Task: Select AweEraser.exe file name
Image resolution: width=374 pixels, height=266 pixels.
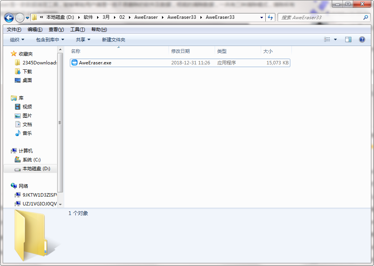Action: tap(95, 63)
